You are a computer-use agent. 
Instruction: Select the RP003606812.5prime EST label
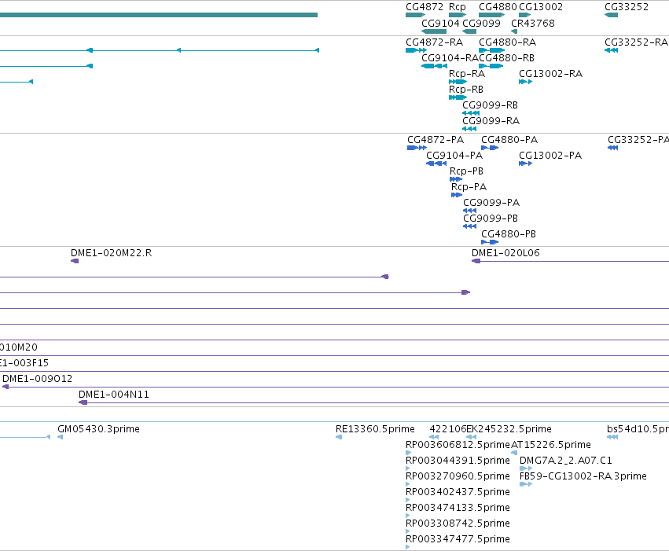[458, 445]
